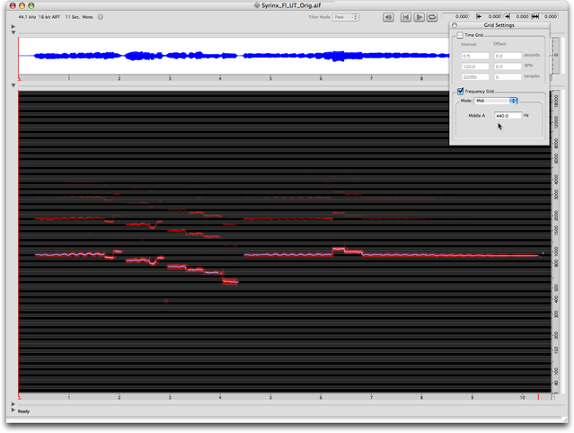The width and height of the screenshot is (574, 433).
Task: Toggle the loop playback button
Action: (x=433, y=17)
